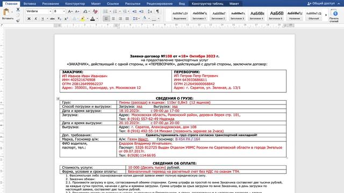Apply the Заголовок 3 style
Viewport: 344px width, 193px height.
pos(238,16)
